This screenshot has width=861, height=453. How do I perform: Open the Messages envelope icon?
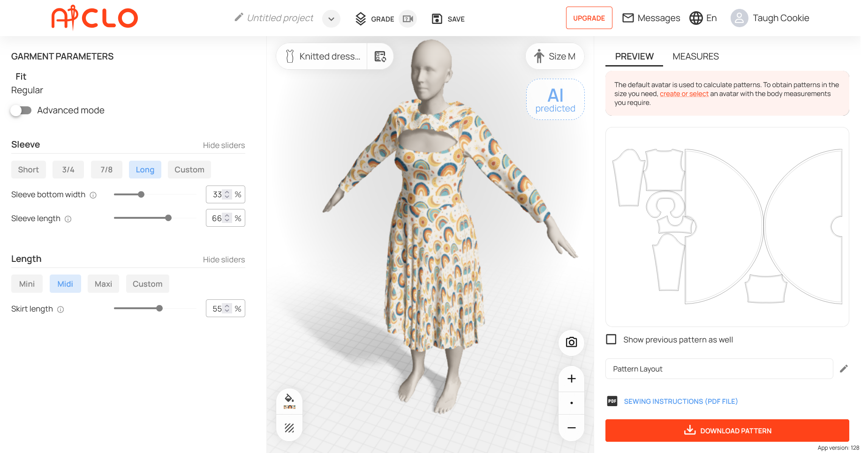628,18
